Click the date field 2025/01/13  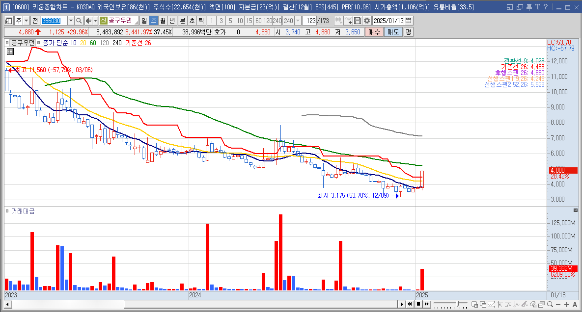388,21
